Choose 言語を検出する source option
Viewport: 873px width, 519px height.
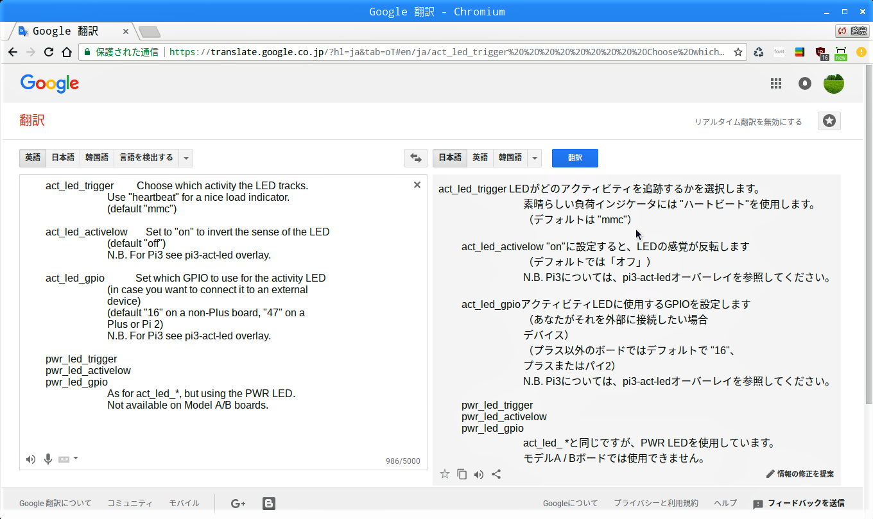click(146, 158)
